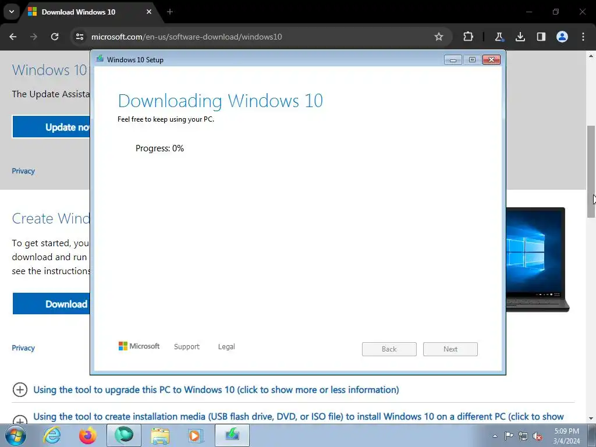The width and height of the screenshot is (596, 447).
Task: Open Privacy link under Download button
Action: (x=23, y=348)
